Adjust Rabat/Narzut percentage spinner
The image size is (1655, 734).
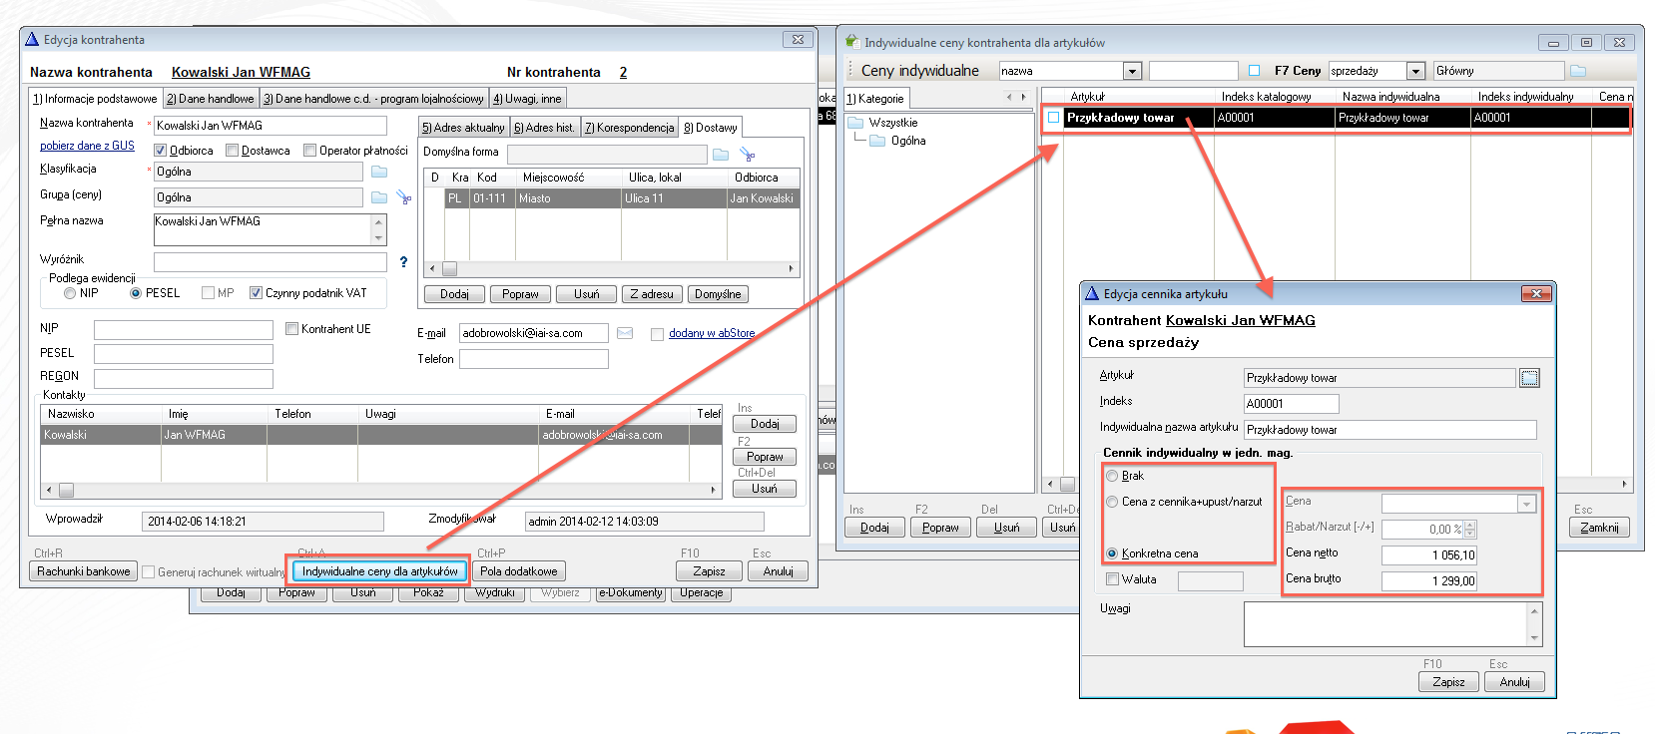coord(1469,530)
